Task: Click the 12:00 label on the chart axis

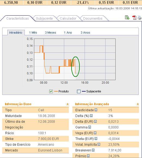Action: pyautogui.click(x=64, y=83)
